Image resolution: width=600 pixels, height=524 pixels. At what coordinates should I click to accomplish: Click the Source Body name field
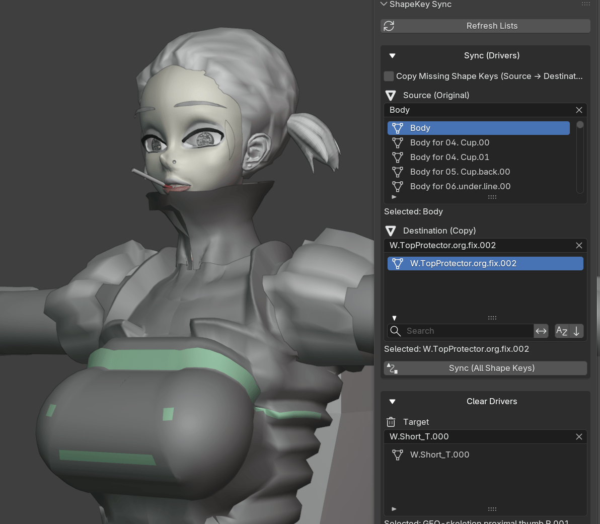478,110
